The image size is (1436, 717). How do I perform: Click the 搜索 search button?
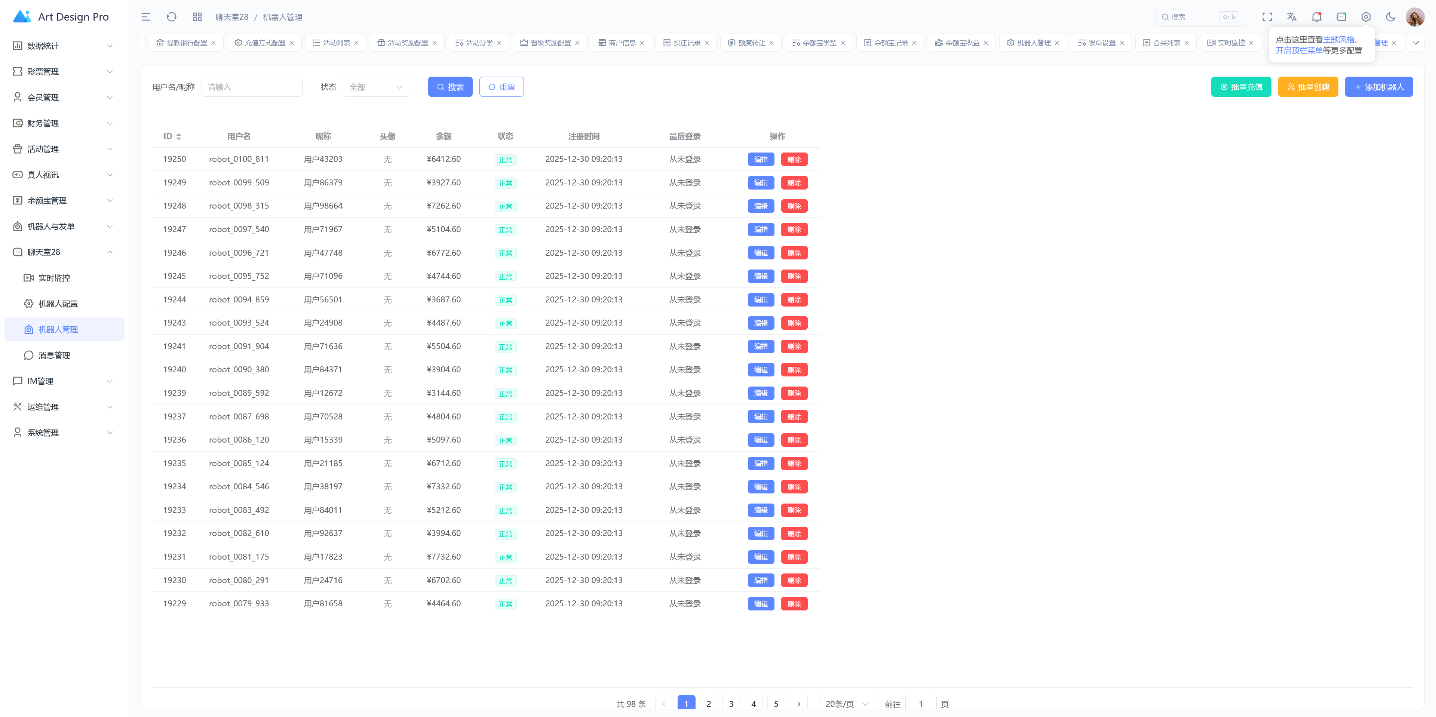point(450,87)
